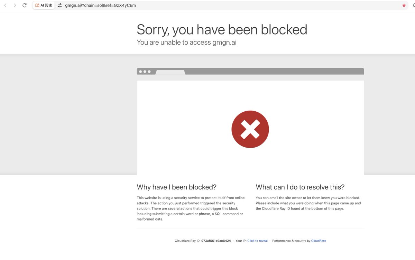
Task: Open the AI 阅读 reader button
Action: 44,6
